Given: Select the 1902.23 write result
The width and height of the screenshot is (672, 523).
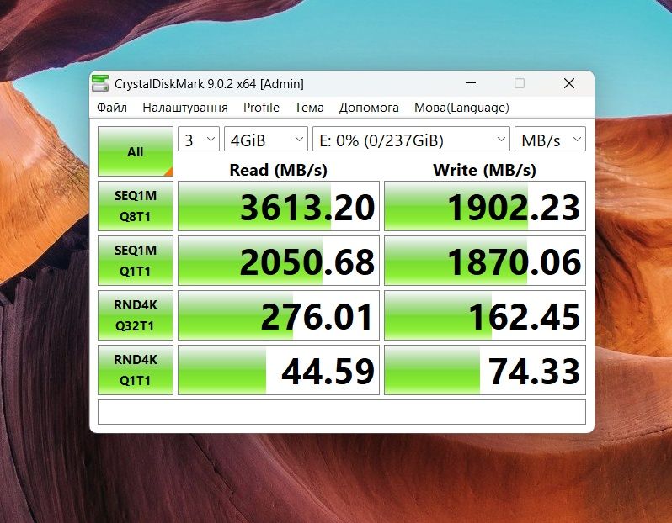Looking at the screenshot, I should pyautogui.click(x=485, y=206).
